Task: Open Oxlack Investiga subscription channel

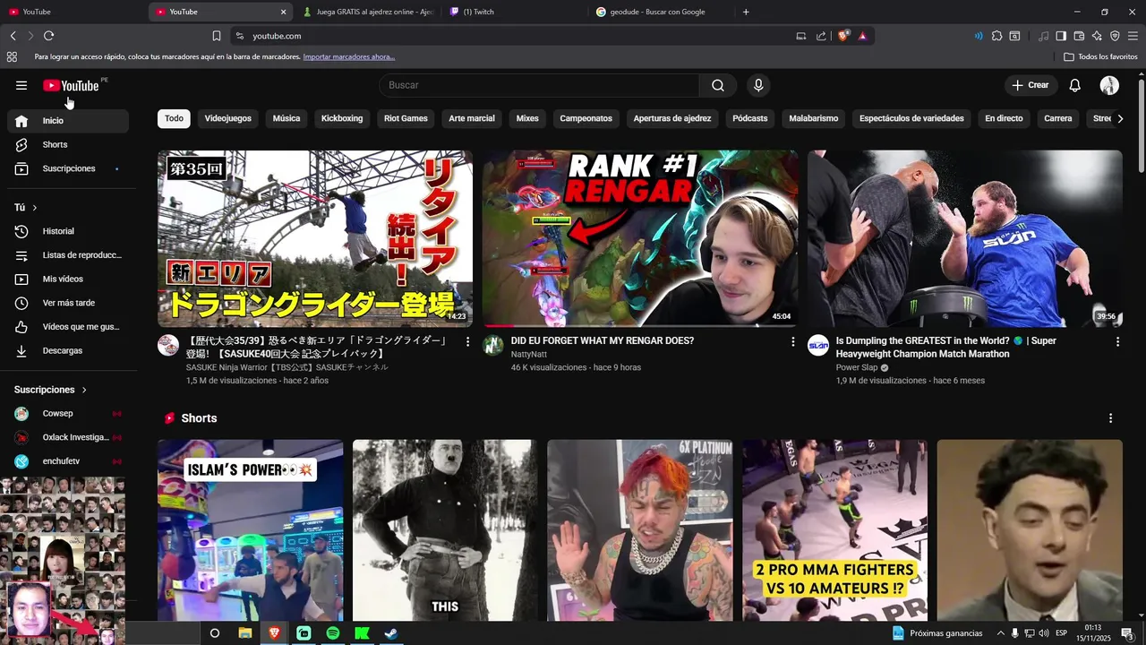Action: [x=68, y=437]
